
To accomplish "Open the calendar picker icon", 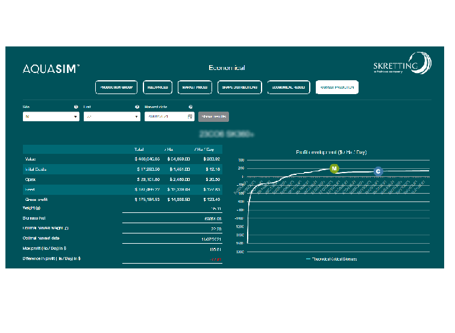I will click(190, 116).
